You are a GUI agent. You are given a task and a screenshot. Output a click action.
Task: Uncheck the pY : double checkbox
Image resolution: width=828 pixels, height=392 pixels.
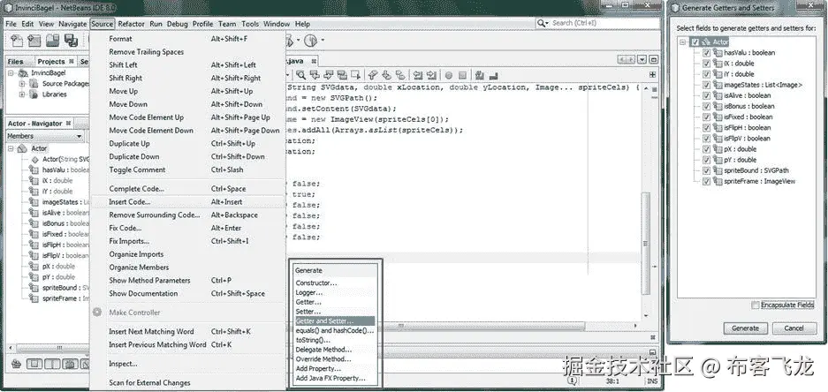[x=707, y=160]
